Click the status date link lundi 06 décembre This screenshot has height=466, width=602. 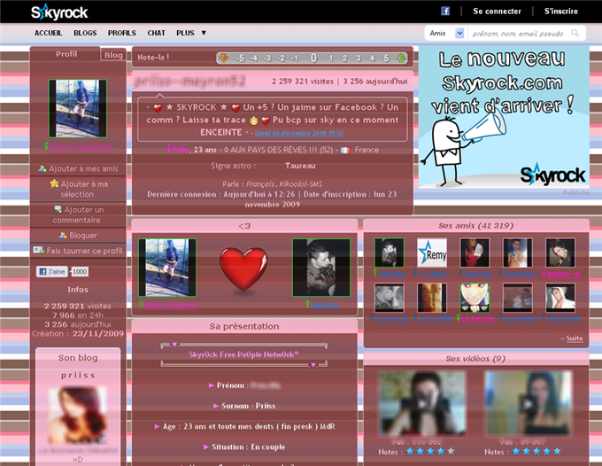click(299, 133)
